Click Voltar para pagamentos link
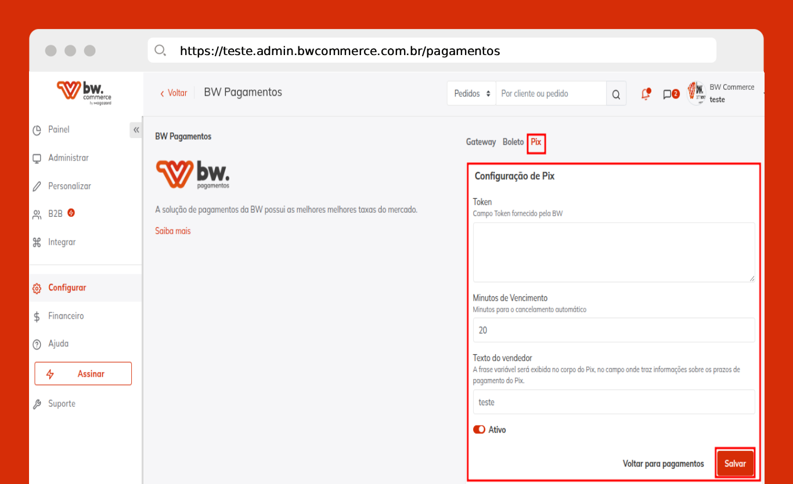Image resolution: width=793 pixels, height=484 pixels. click(663, 464)
